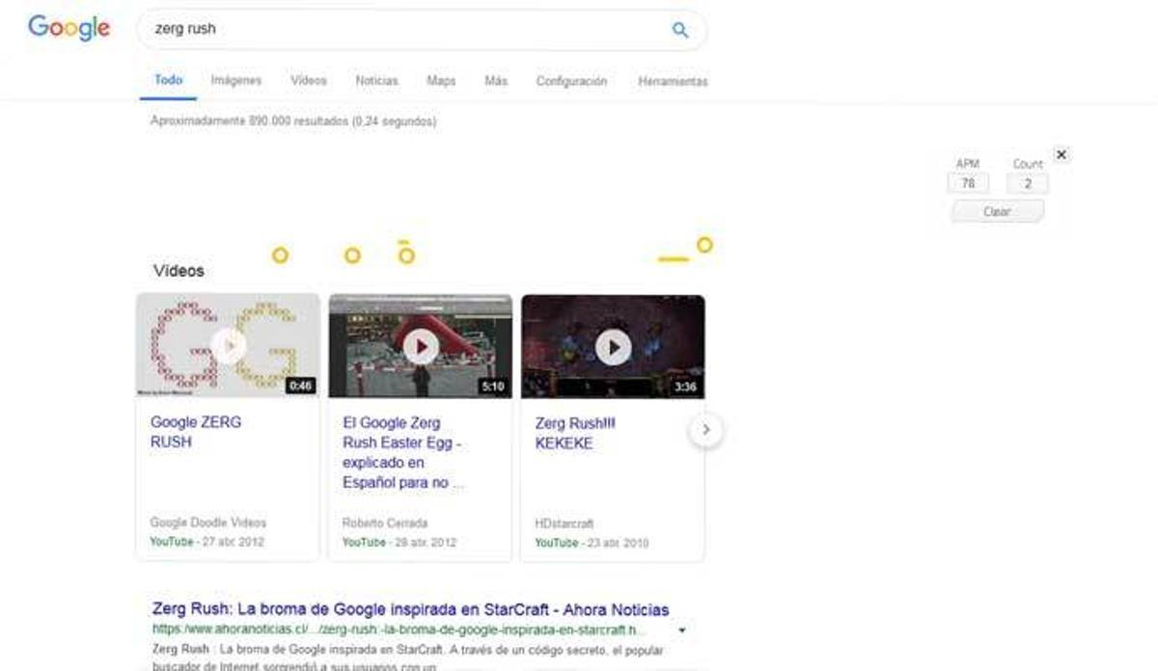Play the Zerg Rush KEKEKE video

point(612,345)
